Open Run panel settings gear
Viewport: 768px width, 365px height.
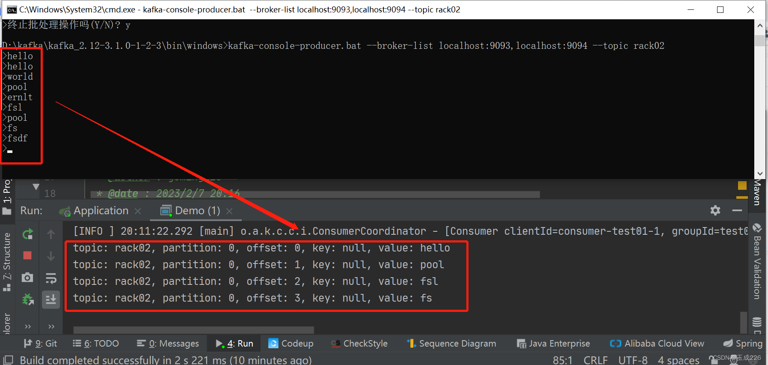click(715, 210)
